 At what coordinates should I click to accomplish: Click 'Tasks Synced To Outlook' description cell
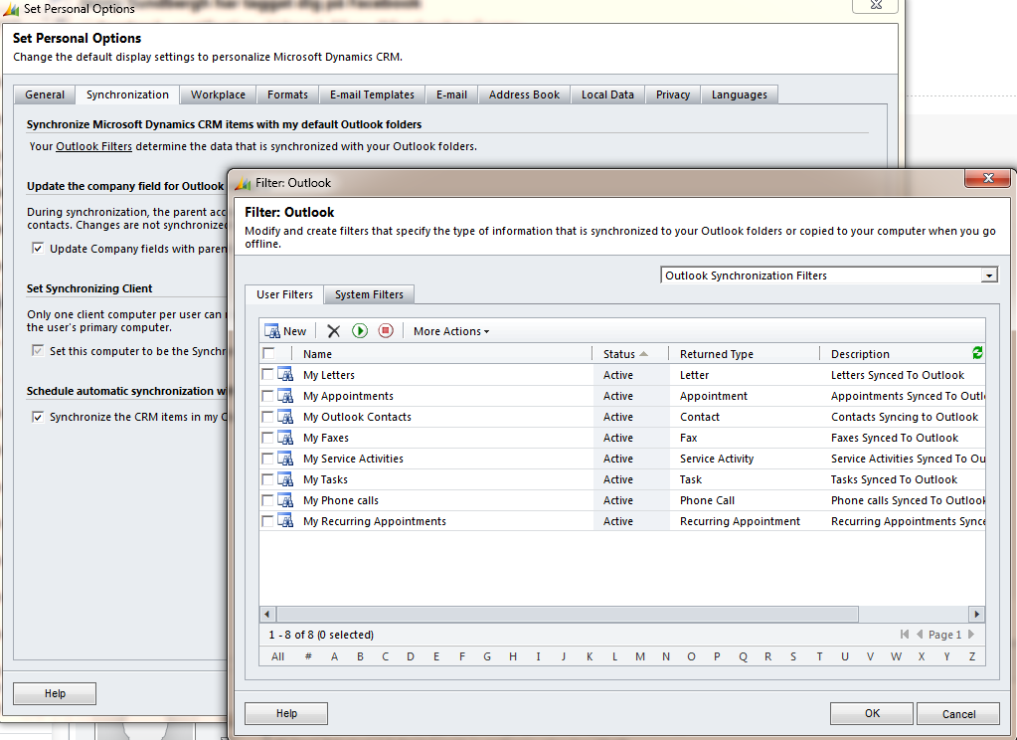[894, 479]
